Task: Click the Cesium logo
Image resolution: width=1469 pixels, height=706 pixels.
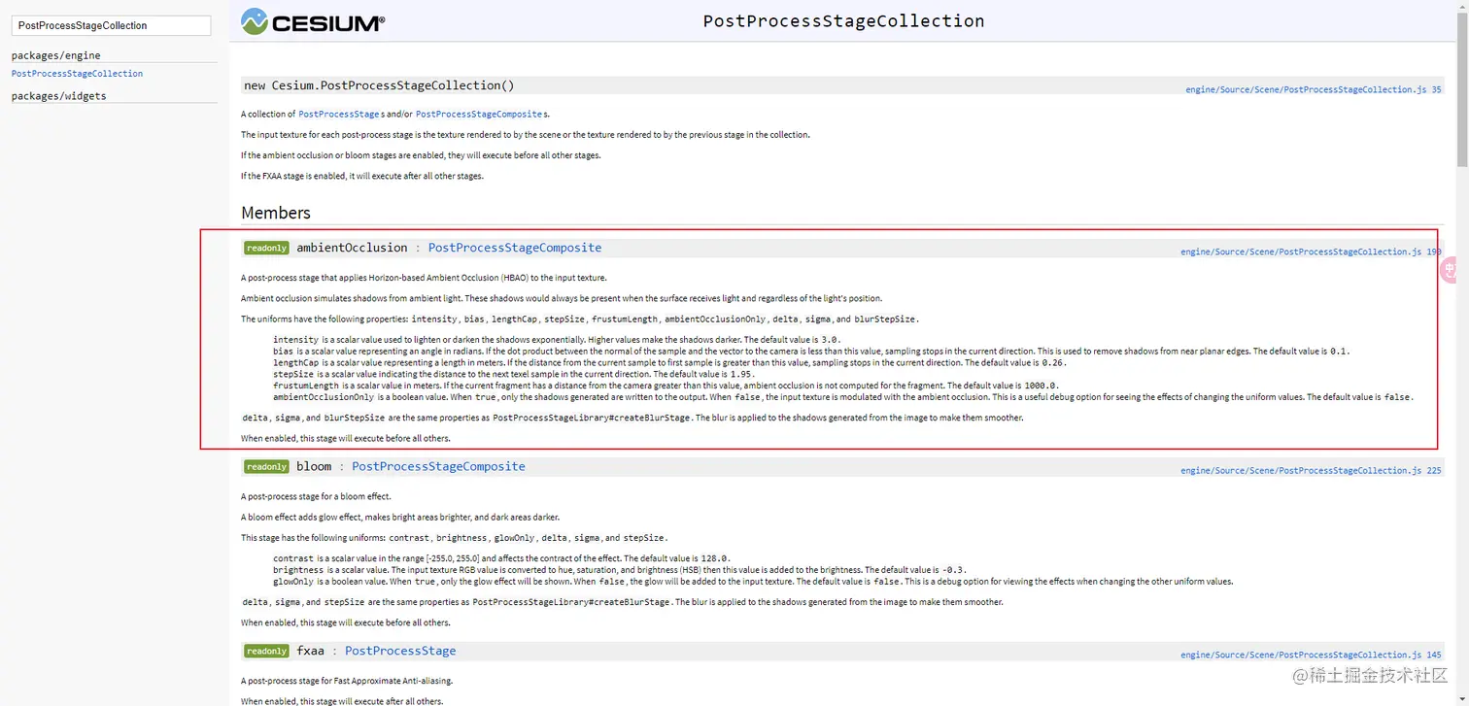Action: point(313,21)
